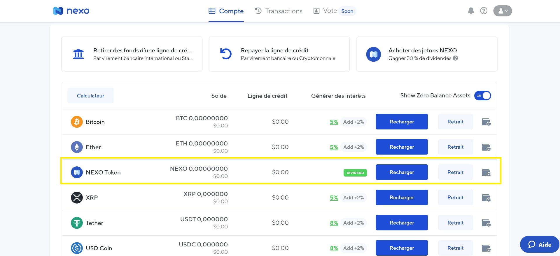Click the Bitcoin coin icon

point(77,122)
